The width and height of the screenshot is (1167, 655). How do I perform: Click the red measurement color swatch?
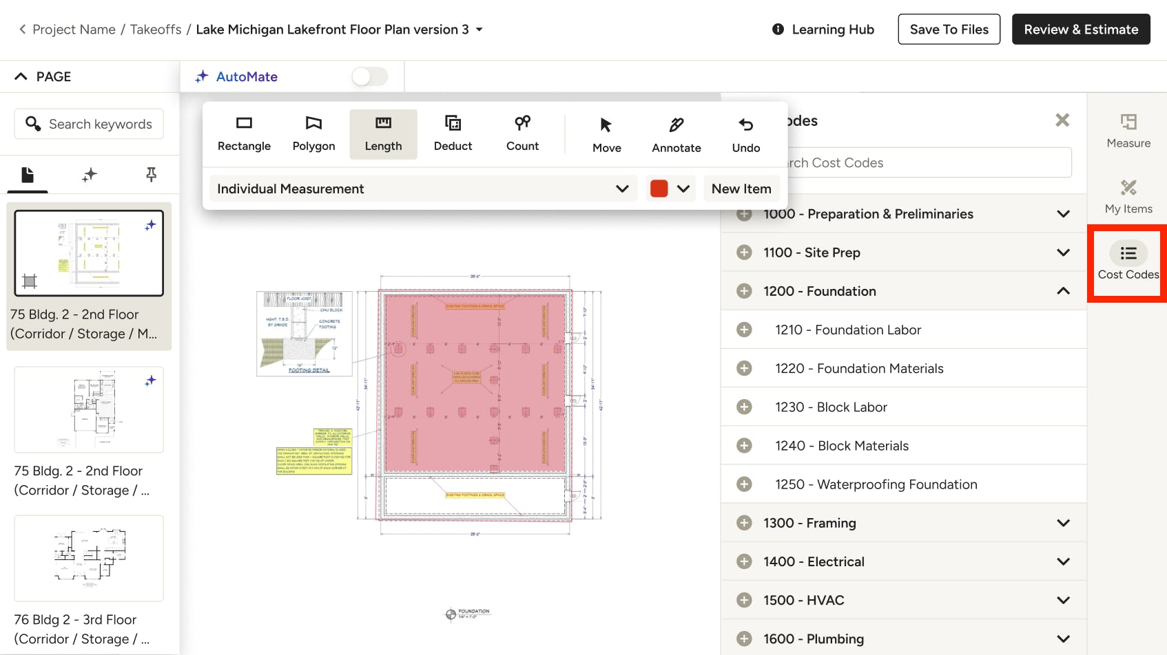click(659, 189)
